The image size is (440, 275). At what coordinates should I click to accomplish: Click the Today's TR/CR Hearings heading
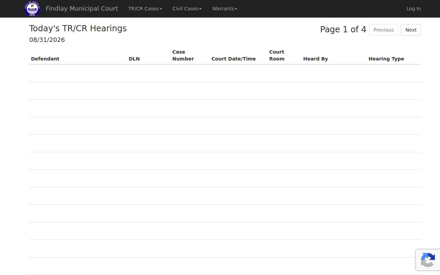coord(78,29)
